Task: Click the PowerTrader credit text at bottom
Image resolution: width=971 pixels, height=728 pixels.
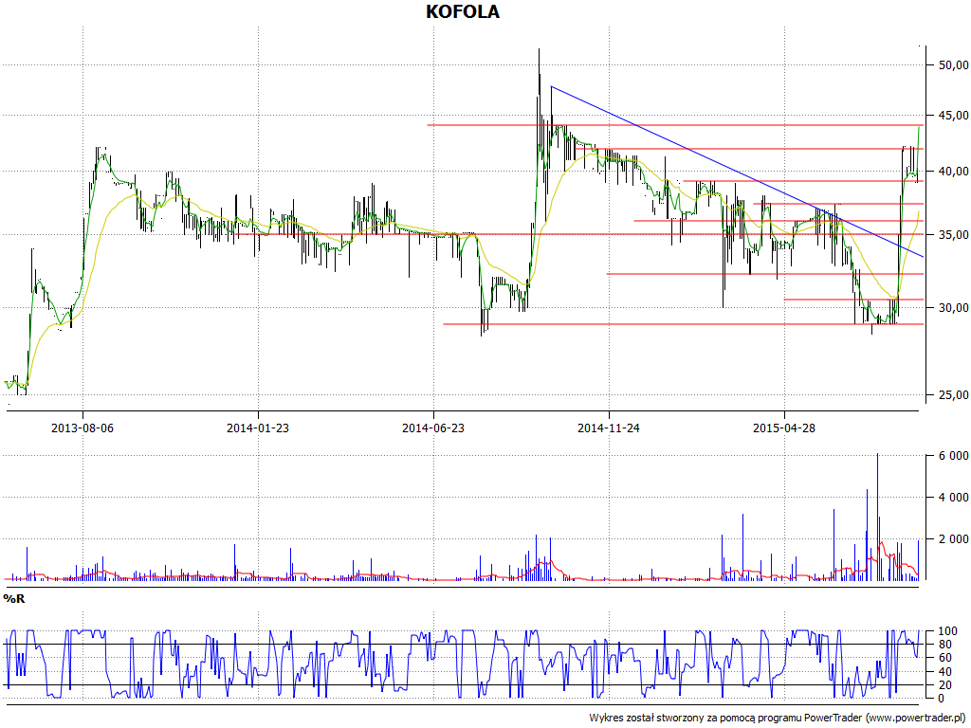Action: 779,719
